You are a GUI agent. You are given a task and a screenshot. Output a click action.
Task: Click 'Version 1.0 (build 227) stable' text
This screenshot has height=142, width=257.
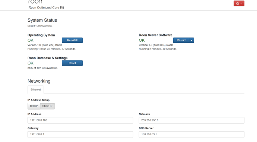tap(45, 45)
